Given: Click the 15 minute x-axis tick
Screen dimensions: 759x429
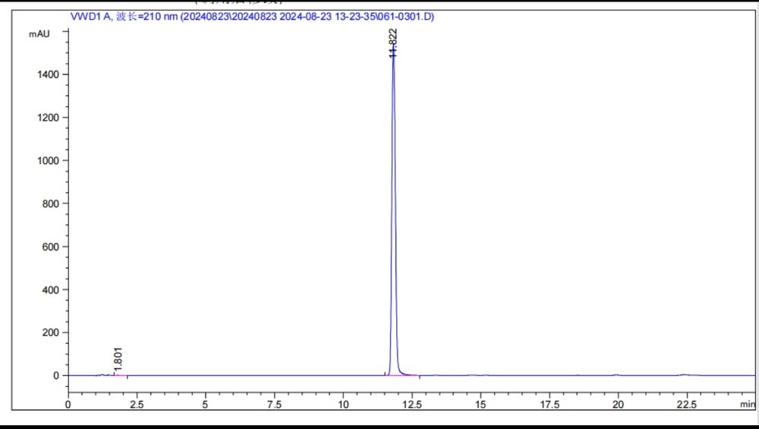Looking at the screenshot, I should [x=480, y=405].
